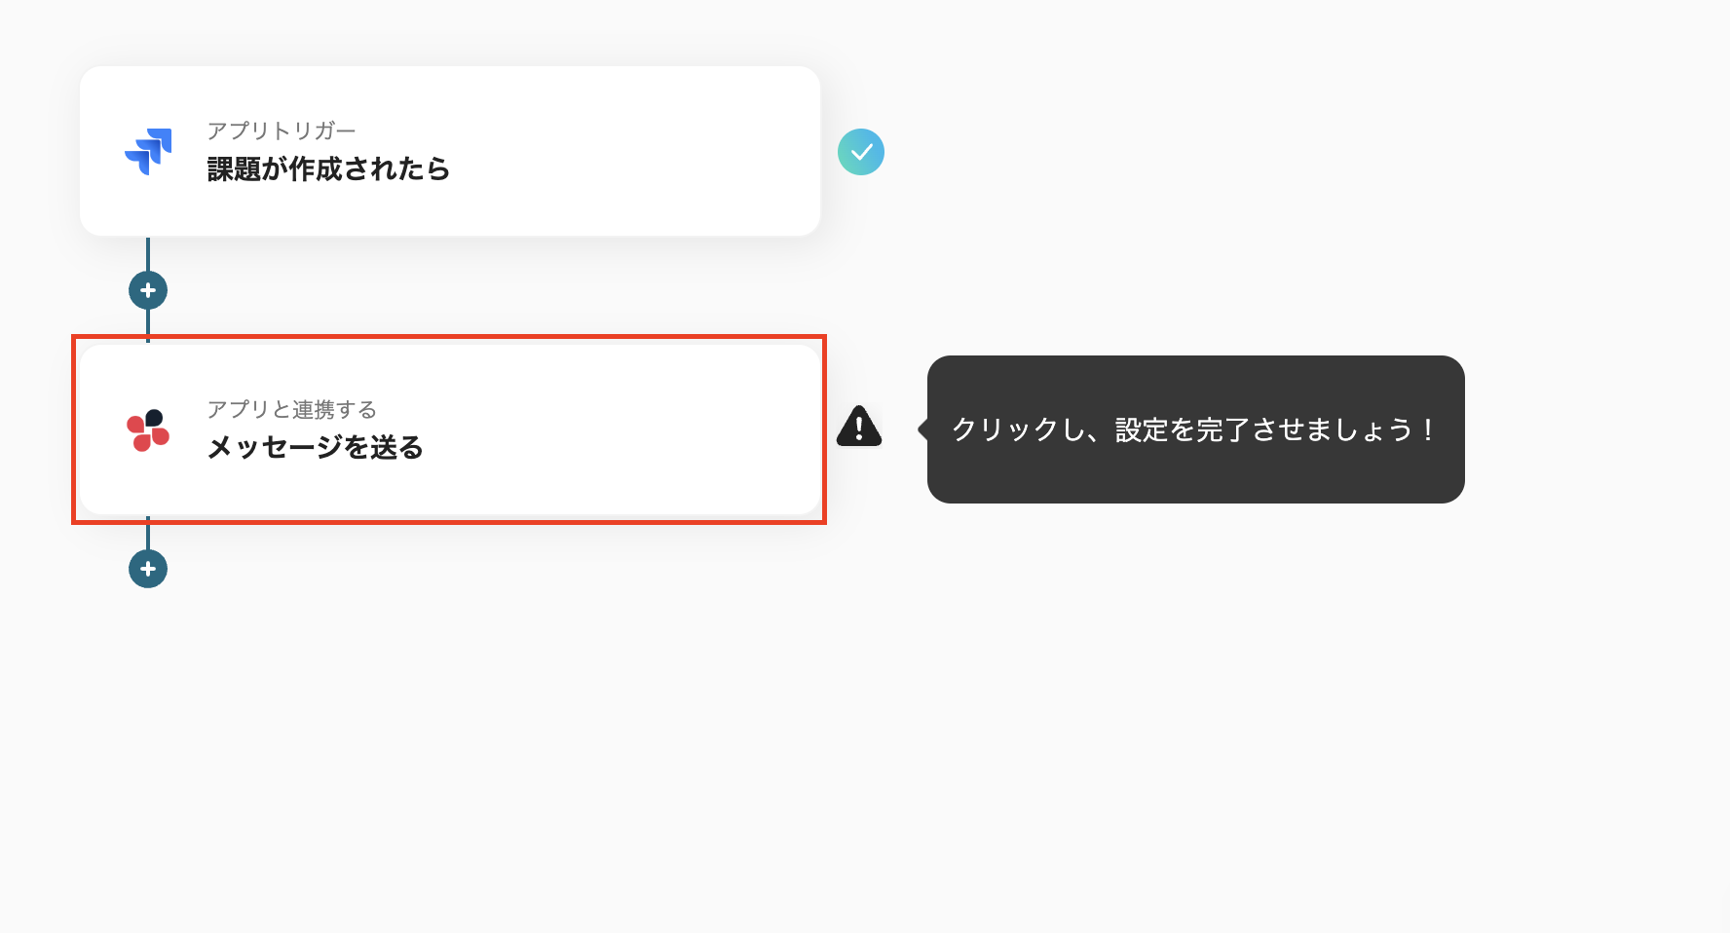Click the メッセージを送る title text
The image size is (1730, 933).
[315, 449]
